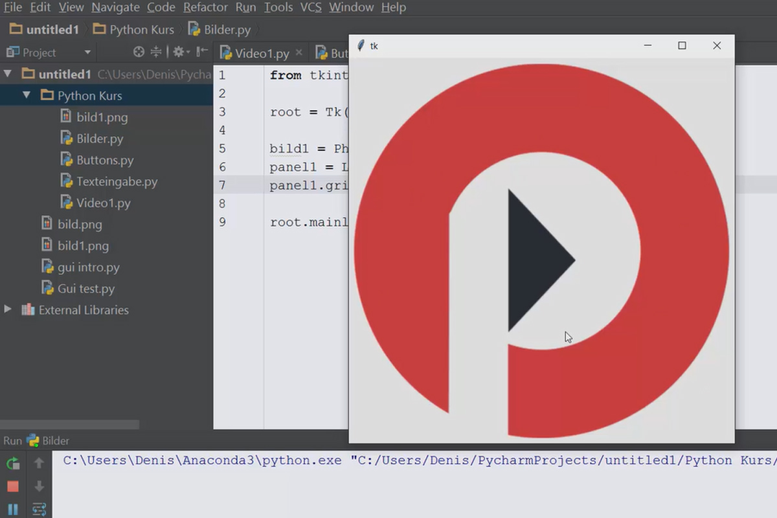Open the File menu

coord(12,8)
